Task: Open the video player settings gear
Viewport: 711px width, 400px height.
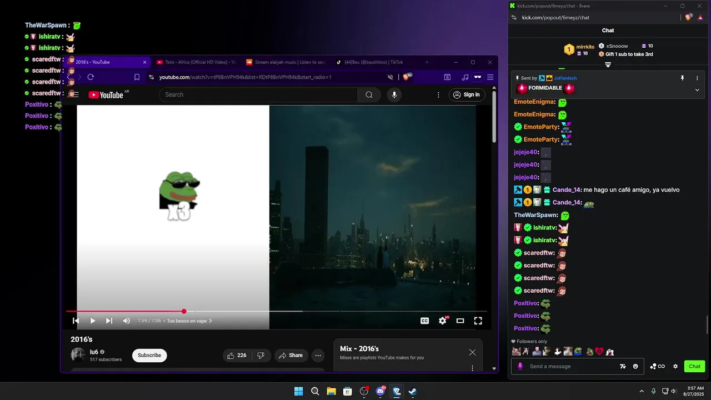Action: click(x=443, y=321)
